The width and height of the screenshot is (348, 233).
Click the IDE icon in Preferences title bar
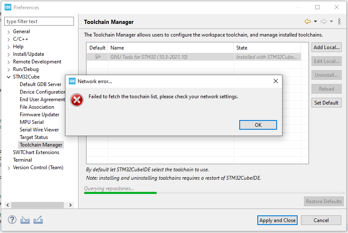point(8,7)
